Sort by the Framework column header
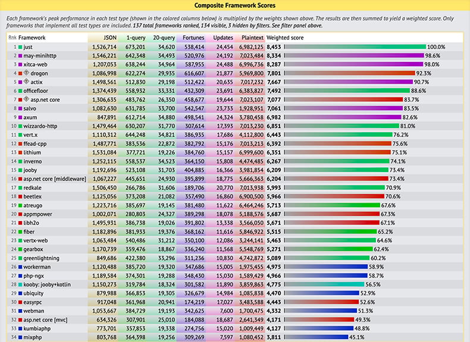Image resolution: width=470 pixels, height=342 pixels. (32, 38)
